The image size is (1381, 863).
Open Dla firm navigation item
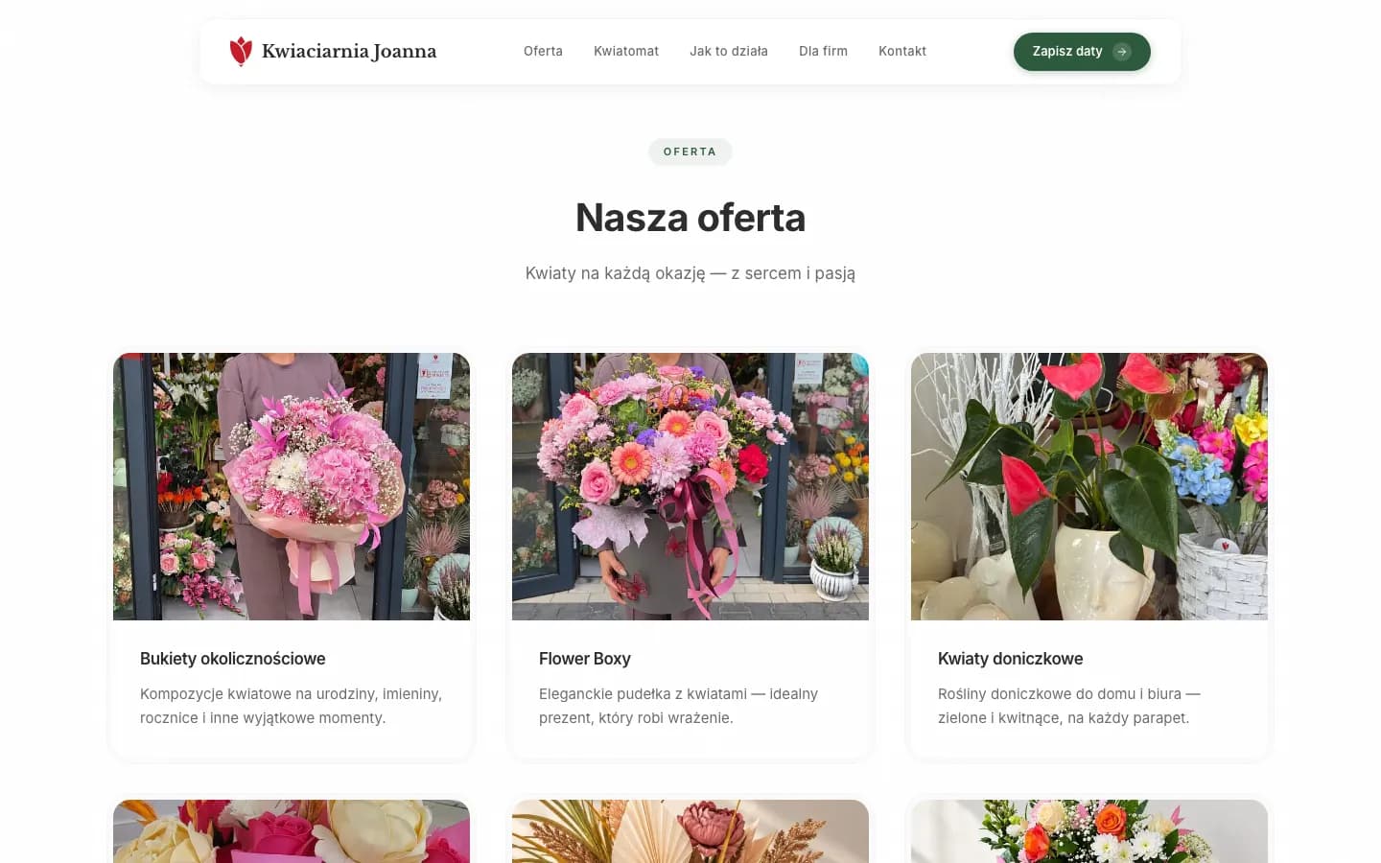[x=823, y=51]
